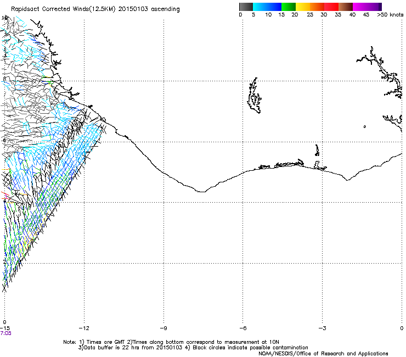This screenshot has width=406, height=357.
Task: Click the legend label '10'
Action: 268,15
